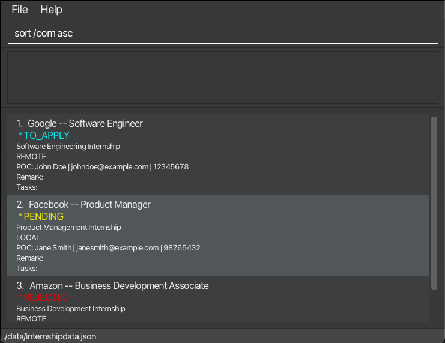Click REMOTE under the Amazon entry
Screen dimensions: 445x343
(31, 319)
